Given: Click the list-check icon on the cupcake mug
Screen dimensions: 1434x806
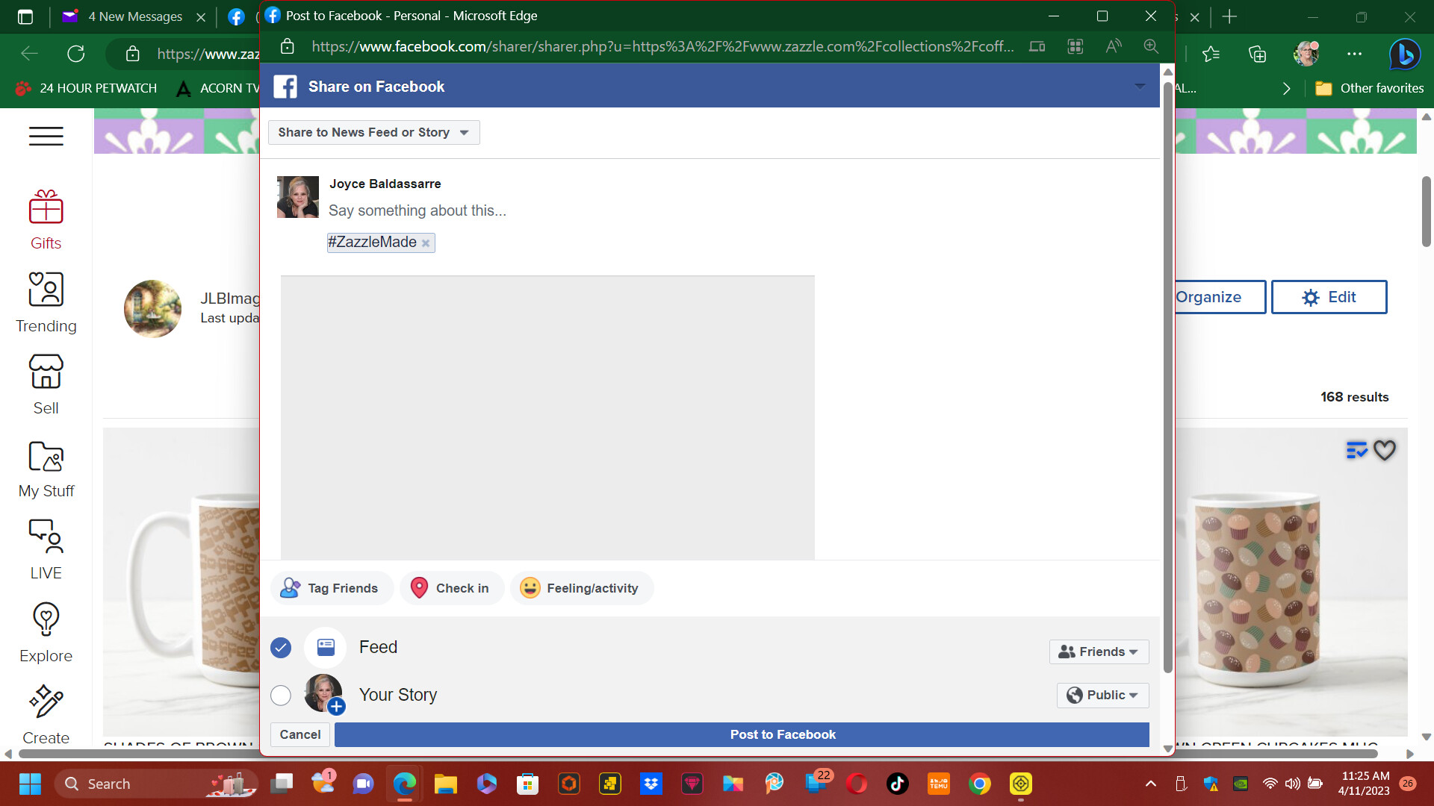Looking at the screenshot, I should tap(1356, 450).
